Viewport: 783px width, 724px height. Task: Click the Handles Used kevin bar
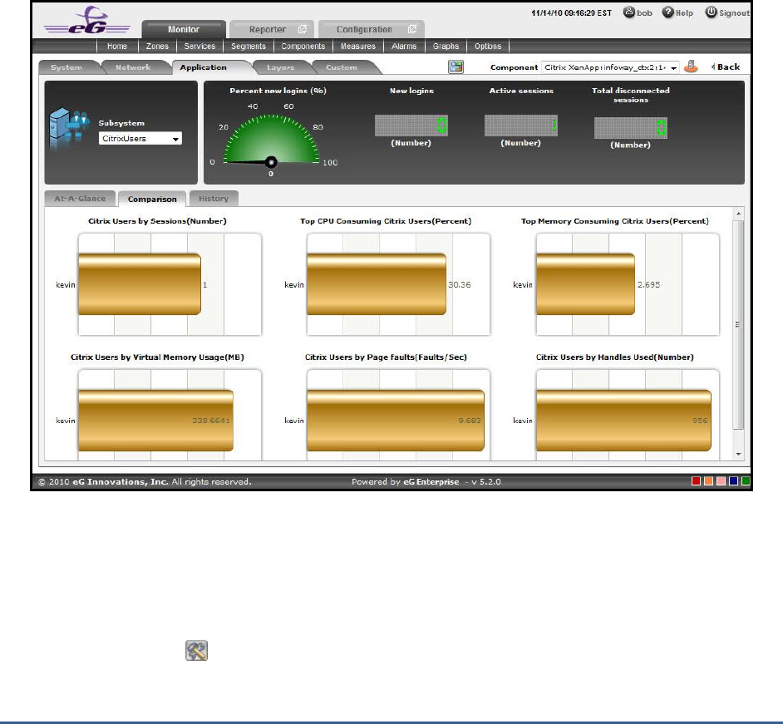(x=623, y=421)
